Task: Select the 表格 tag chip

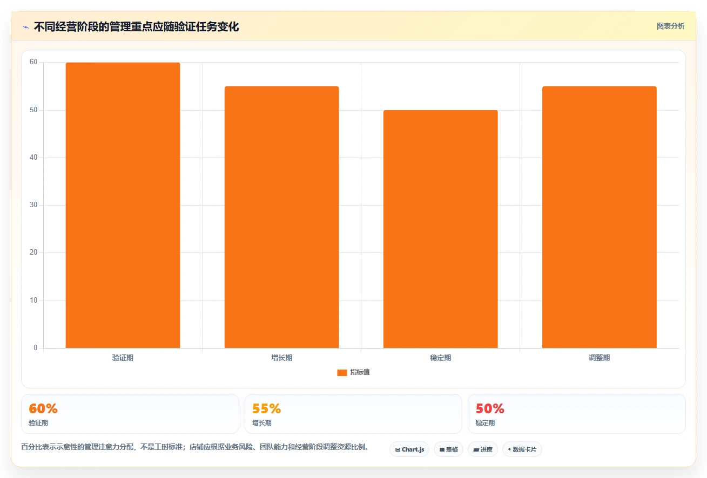Action: click(448, 449)
